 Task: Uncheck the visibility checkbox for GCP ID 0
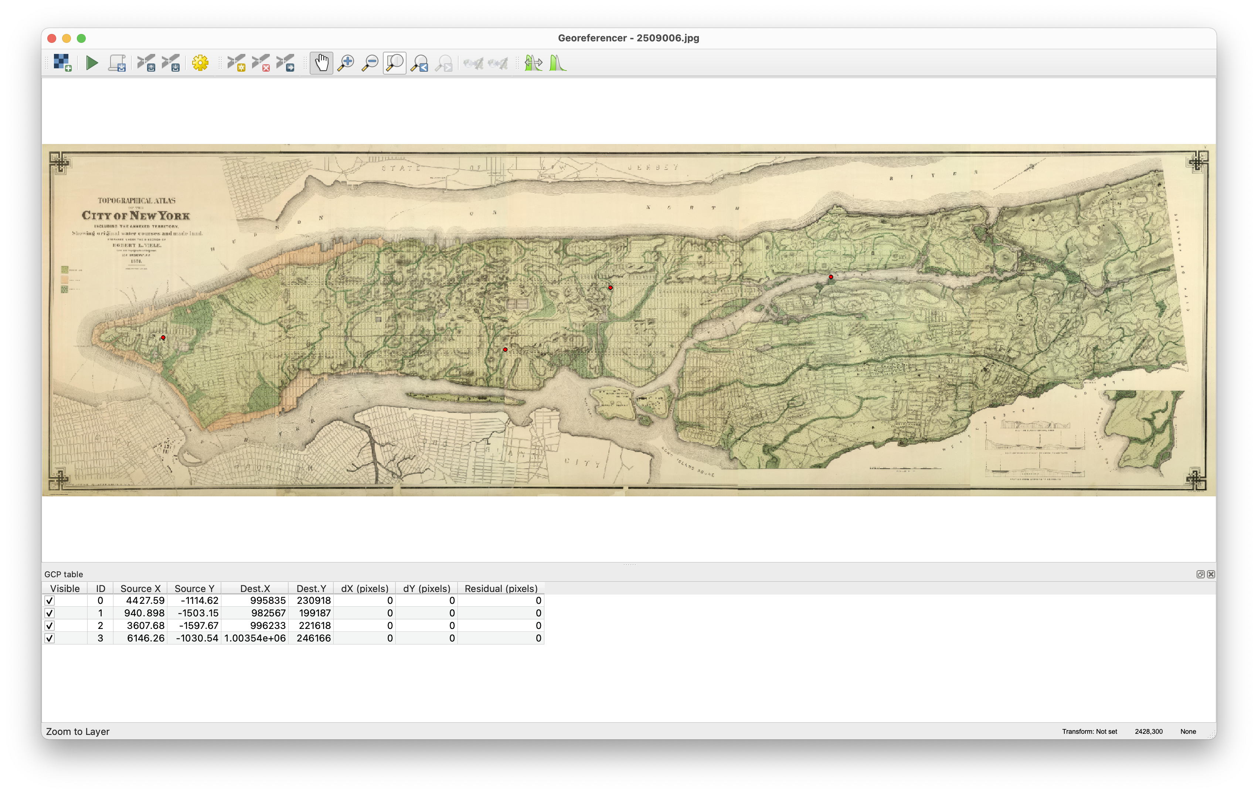[x=50, y=601]
